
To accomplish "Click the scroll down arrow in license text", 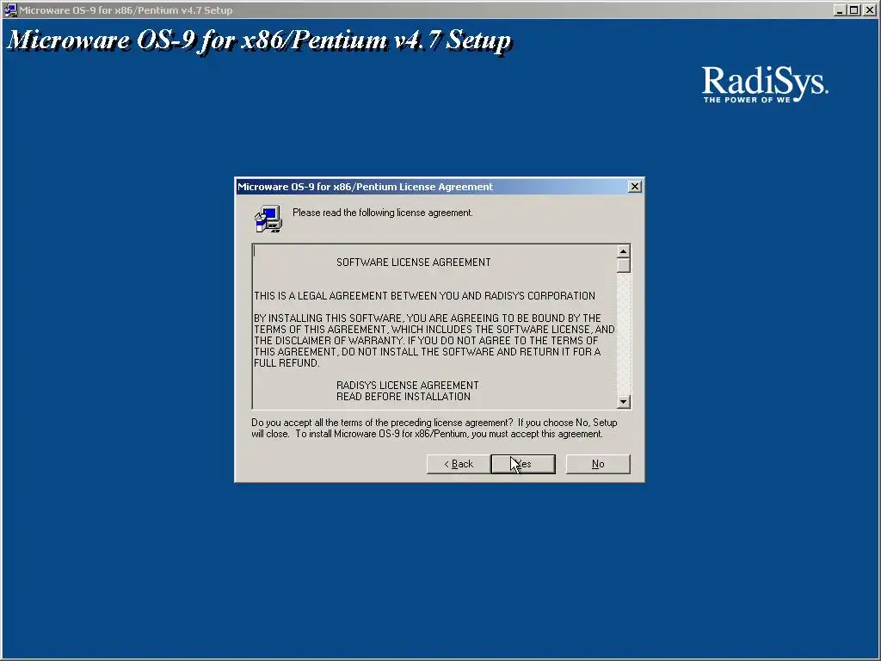I will (623, 401).
